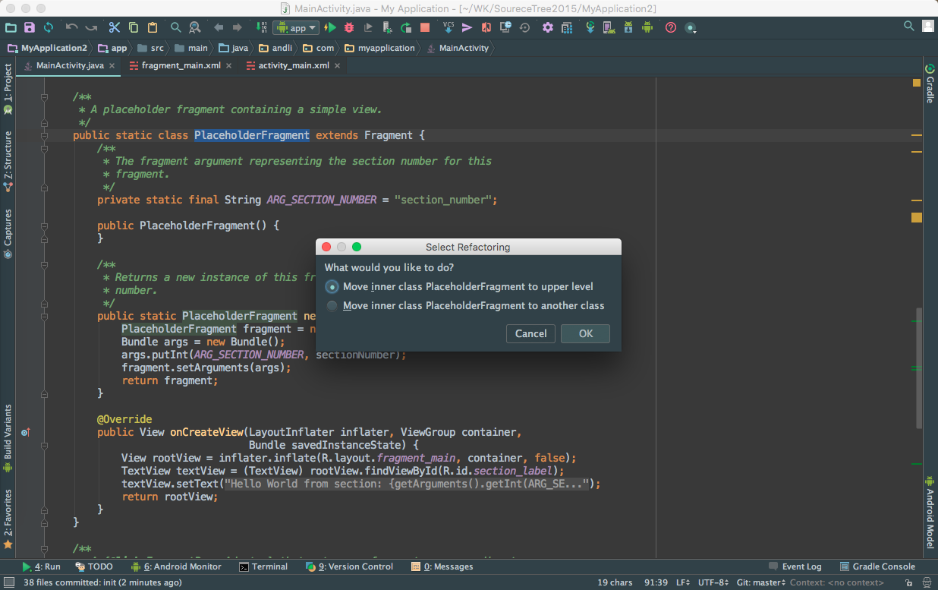Close the fragment_main.xml tab

coord(230,65)
